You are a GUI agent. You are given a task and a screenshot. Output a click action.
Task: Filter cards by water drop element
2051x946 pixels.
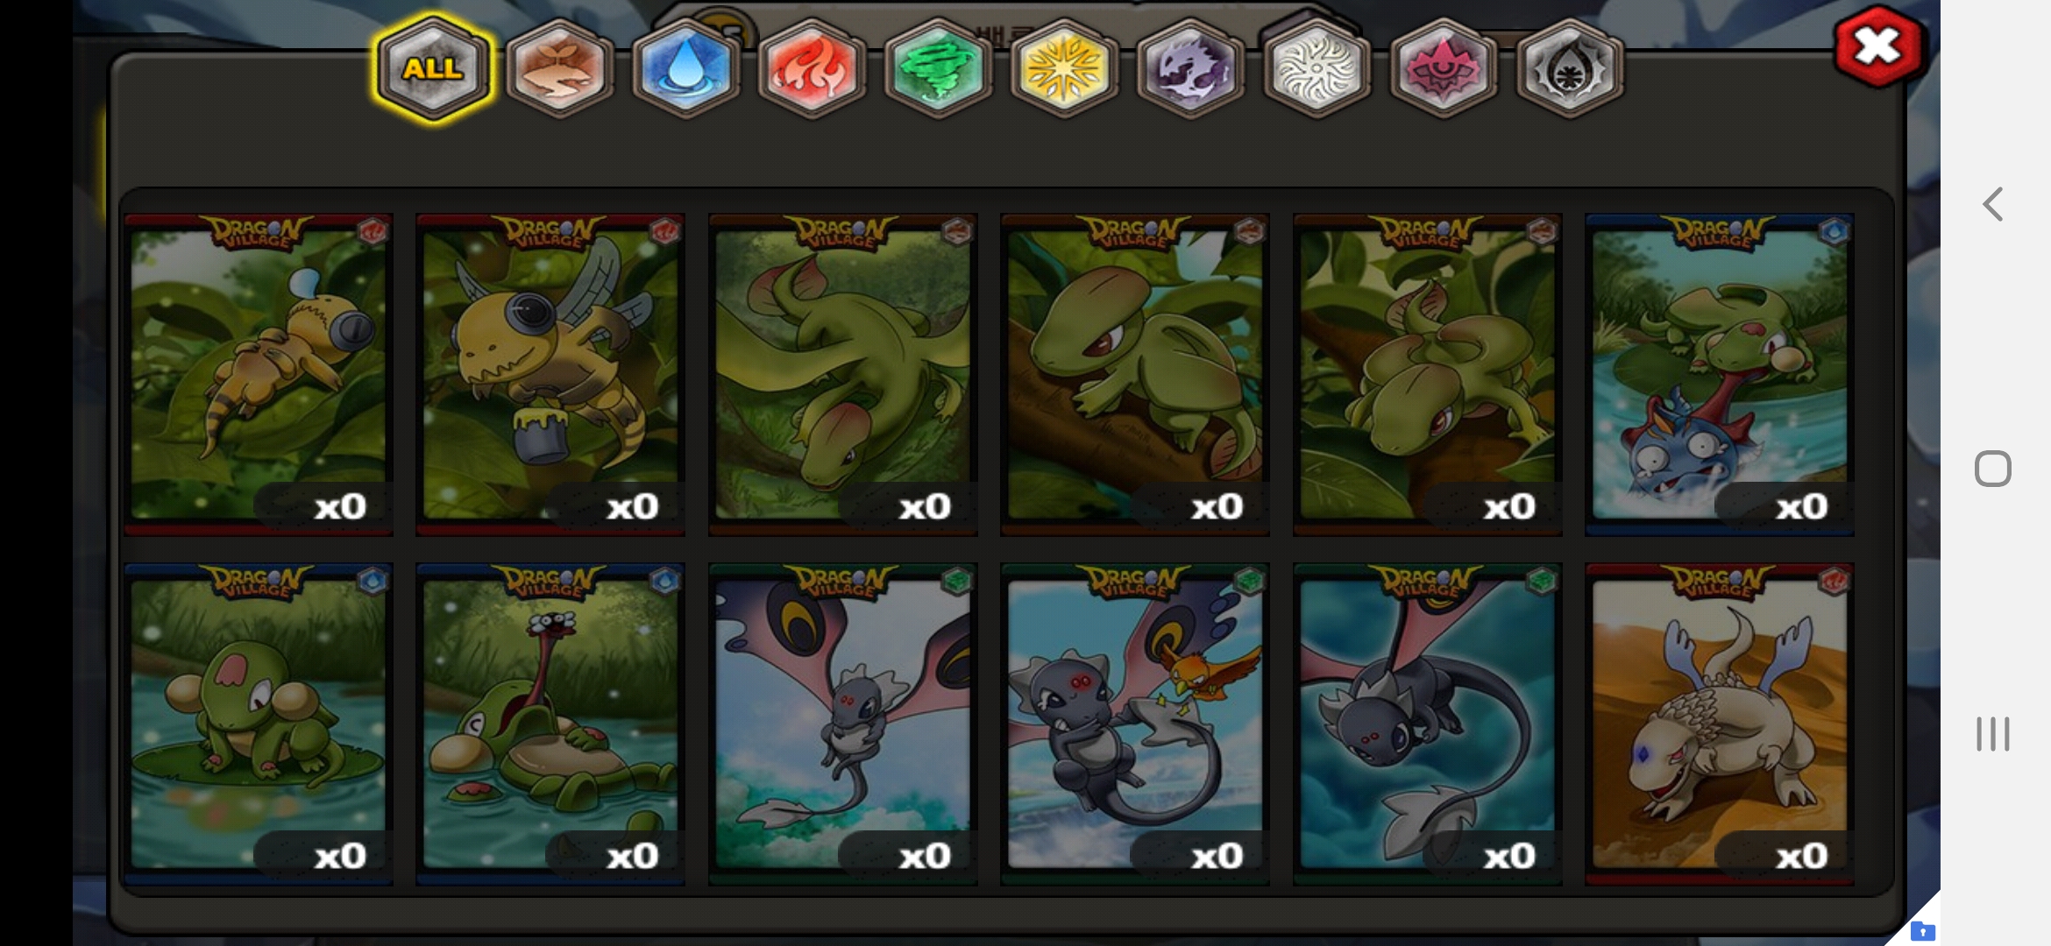[x=685, y=68]
